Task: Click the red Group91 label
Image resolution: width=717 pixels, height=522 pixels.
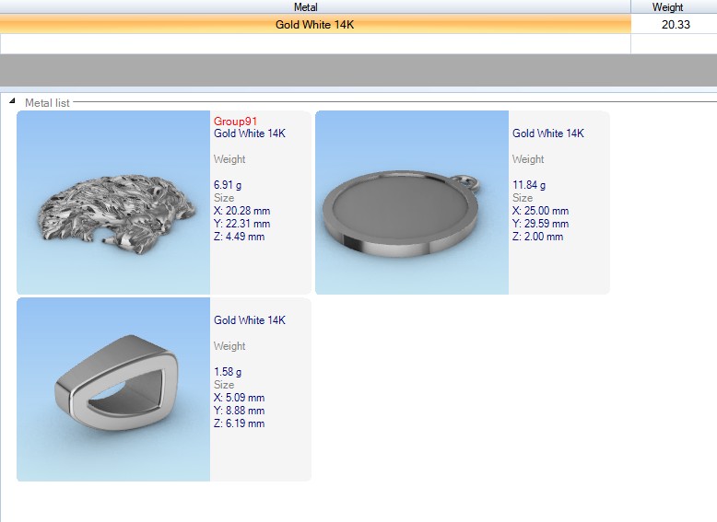Action: point(235,122)
